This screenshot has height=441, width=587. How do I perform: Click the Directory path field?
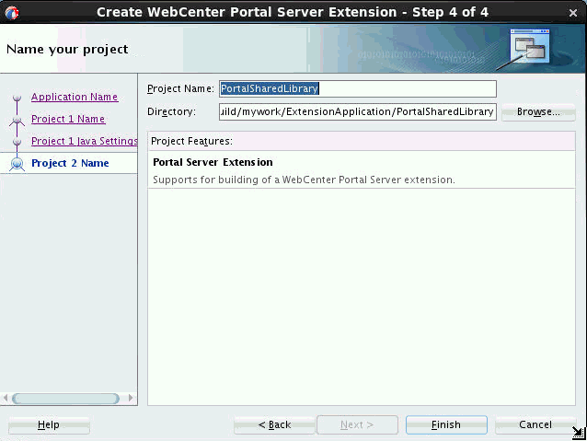pos(358,111)
